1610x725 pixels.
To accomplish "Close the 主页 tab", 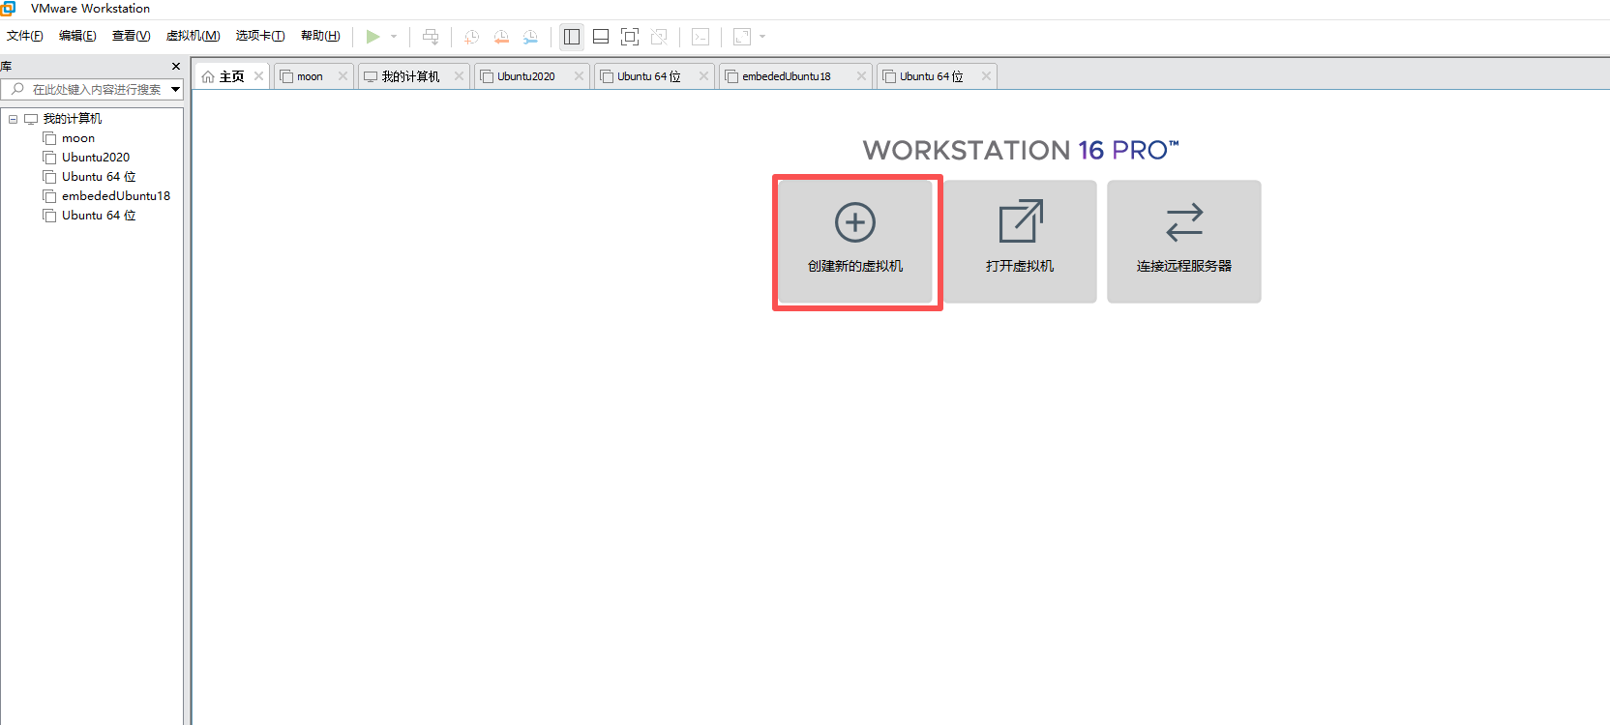I will 258,76.
